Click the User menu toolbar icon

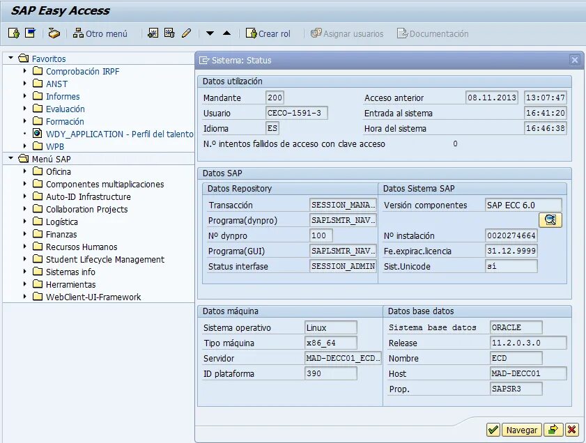(14, 33)
